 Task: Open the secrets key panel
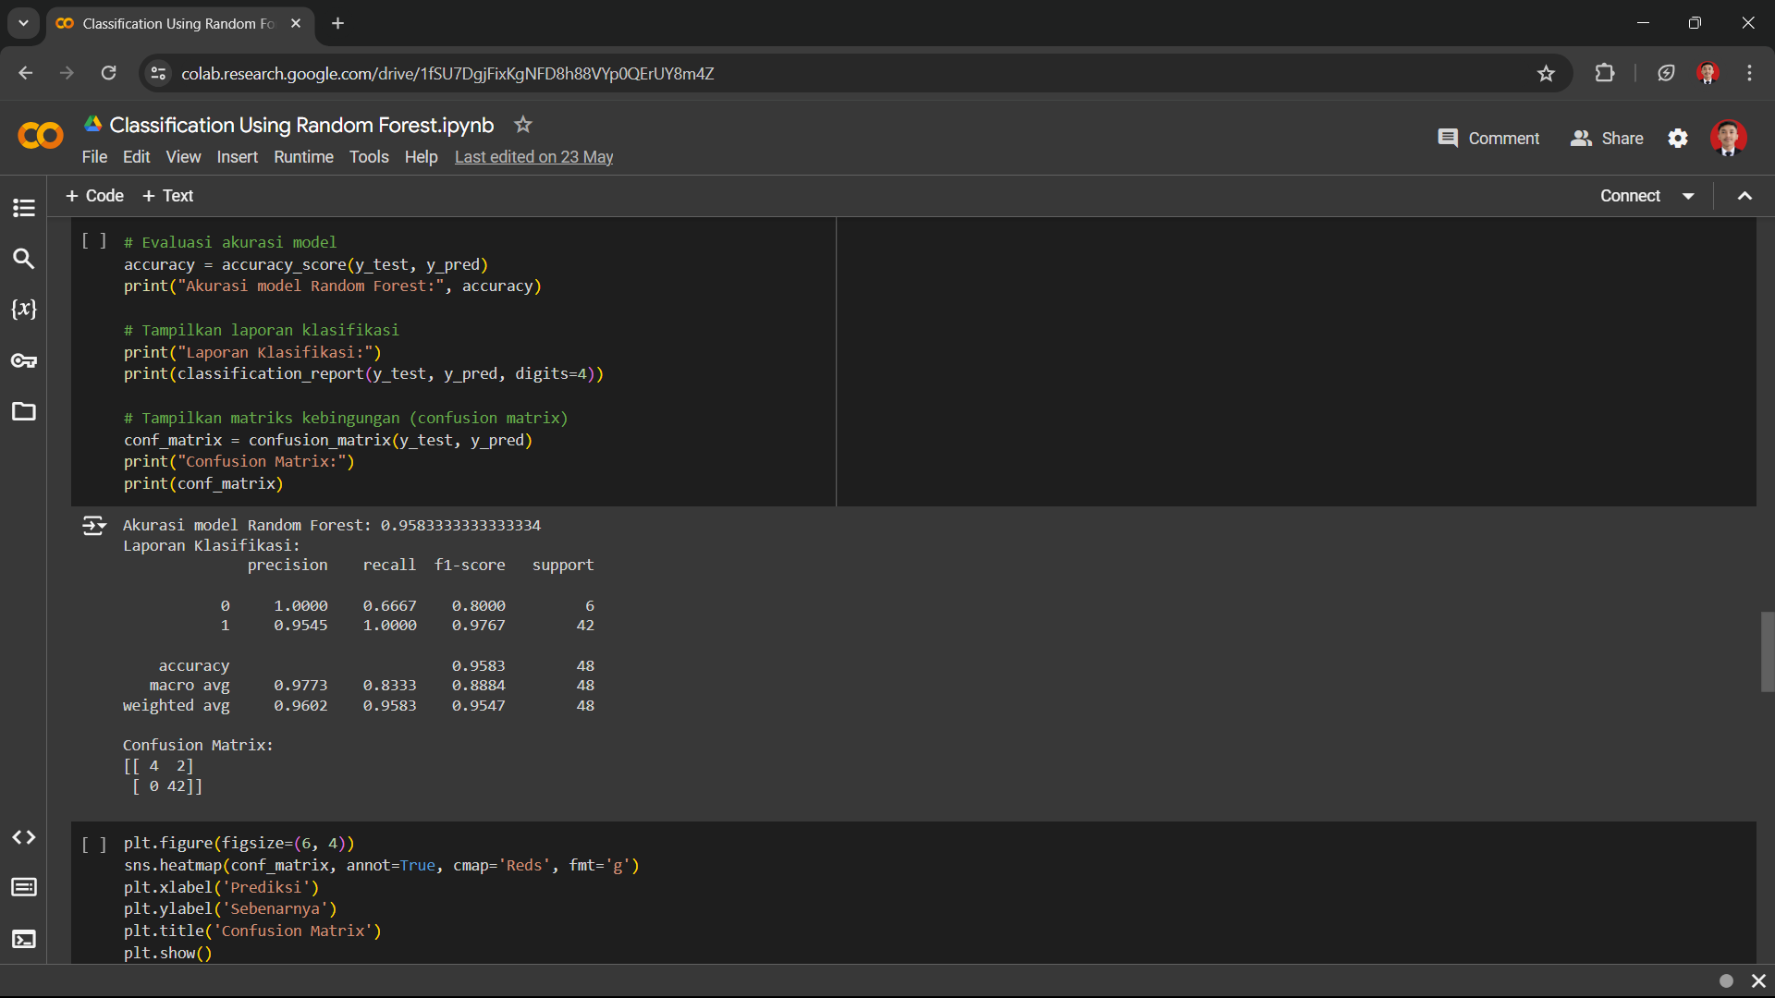pyautogui.click(x=24, y=360)
